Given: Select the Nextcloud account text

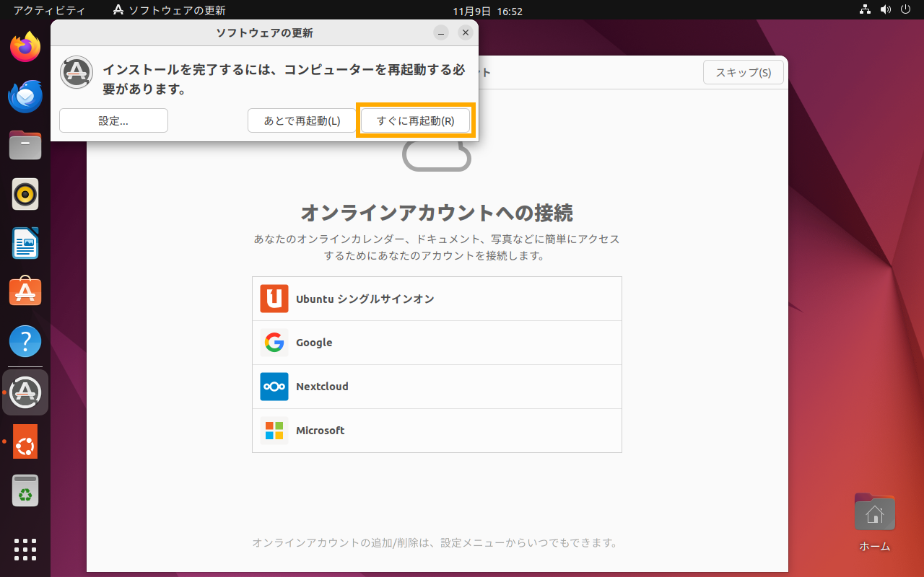Looking at the screenshot, I should 322,387.
